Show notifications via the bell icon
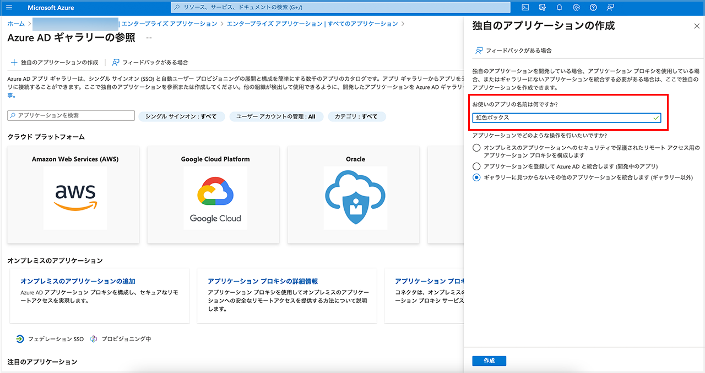This screenshot has height=373, width=705. (559, 8)
